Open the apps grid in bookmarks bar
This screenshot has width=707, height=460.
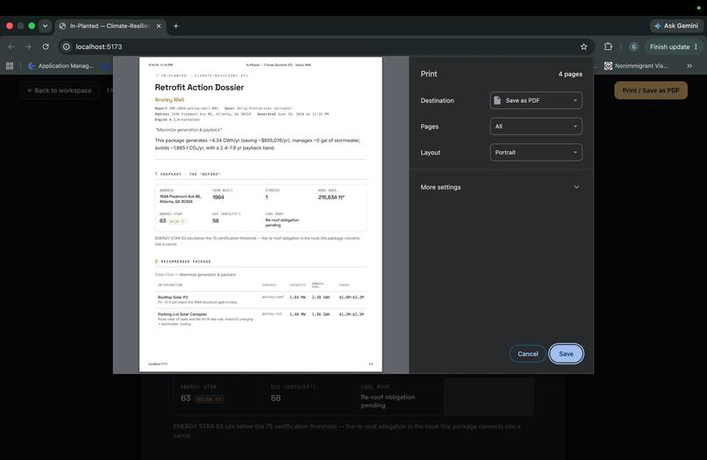click(x=10, y=66)
